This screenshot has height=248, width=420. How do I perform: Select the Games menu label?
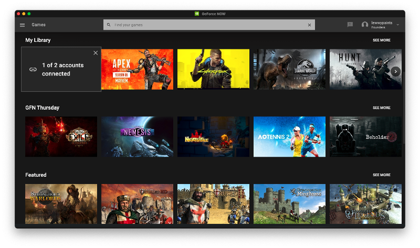tap(38, 25)
